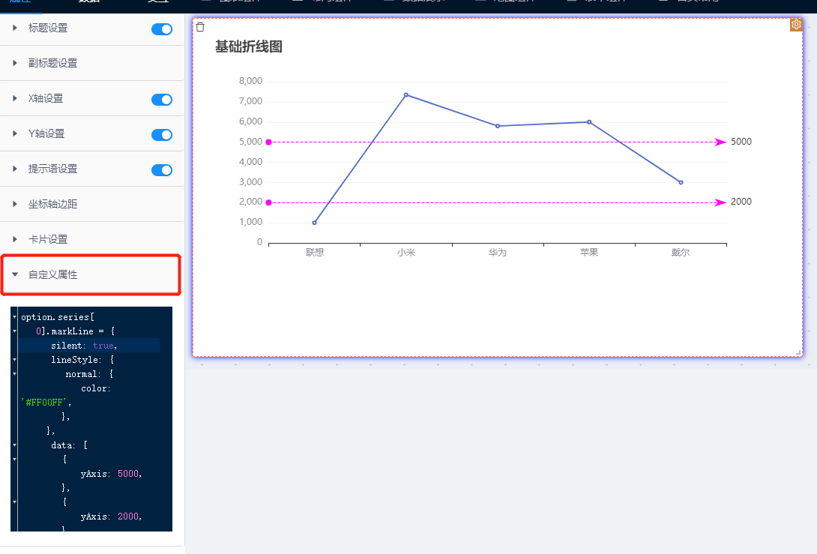
Task: Fold the 'lineStyle: {' code block arrow
Action: coord(14,360)
